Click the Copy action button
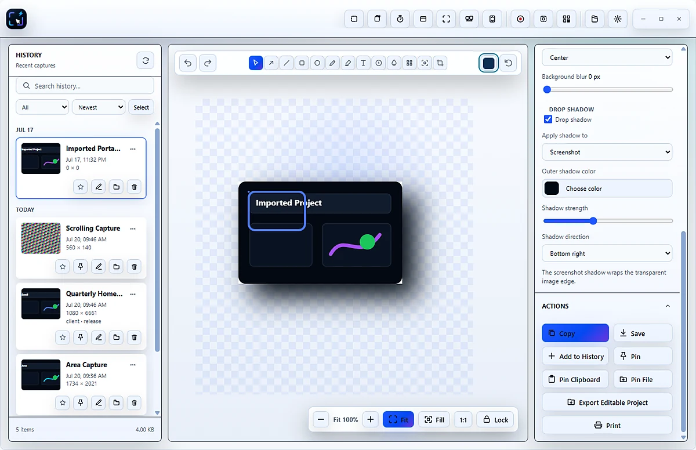The height and width of the screenshot is (450, 696). point(575,333)
